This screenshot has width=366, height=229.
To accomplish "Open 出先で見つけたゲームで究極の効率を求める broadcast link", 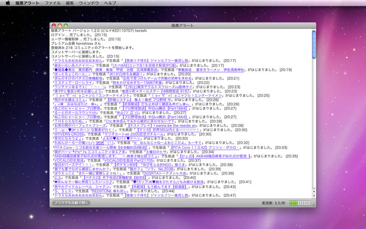I will tap(157, 78).
